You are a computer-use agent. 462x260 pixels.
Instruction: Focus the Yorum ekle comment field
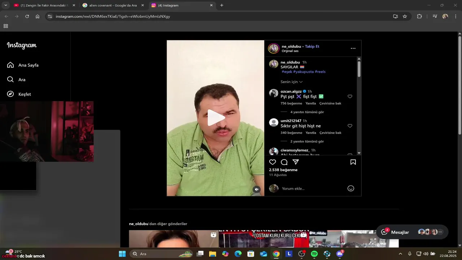[x=312, y=188]
